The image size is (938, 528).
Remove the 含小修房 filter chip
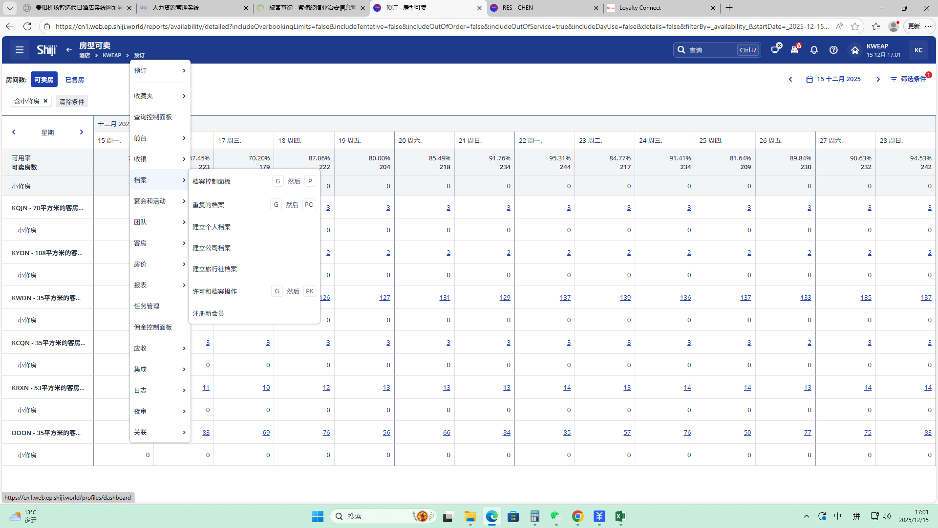45,101
